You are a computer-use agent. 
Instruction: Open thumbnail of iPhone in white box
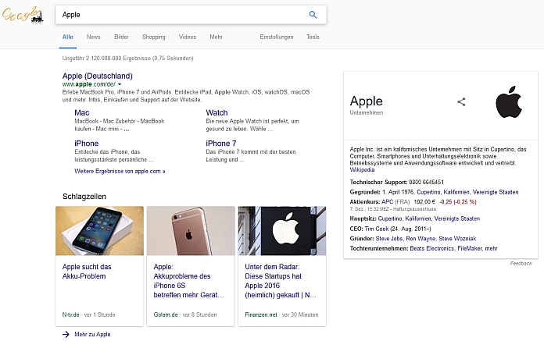pos(99,231)
